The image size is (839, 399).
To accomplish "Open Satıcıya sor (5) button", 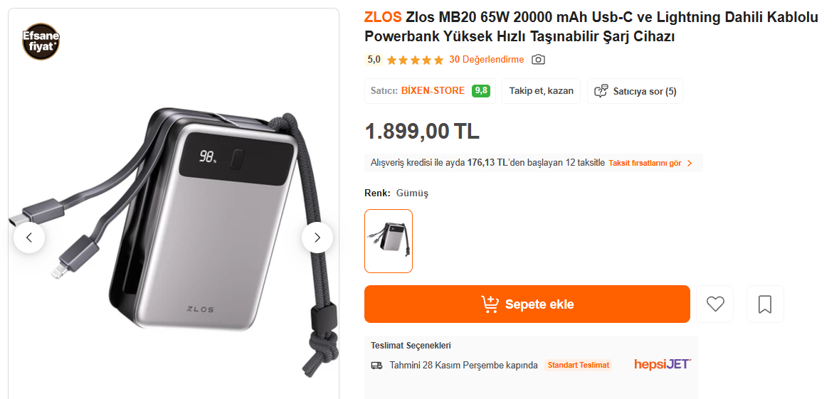I will tap(635, 91).
